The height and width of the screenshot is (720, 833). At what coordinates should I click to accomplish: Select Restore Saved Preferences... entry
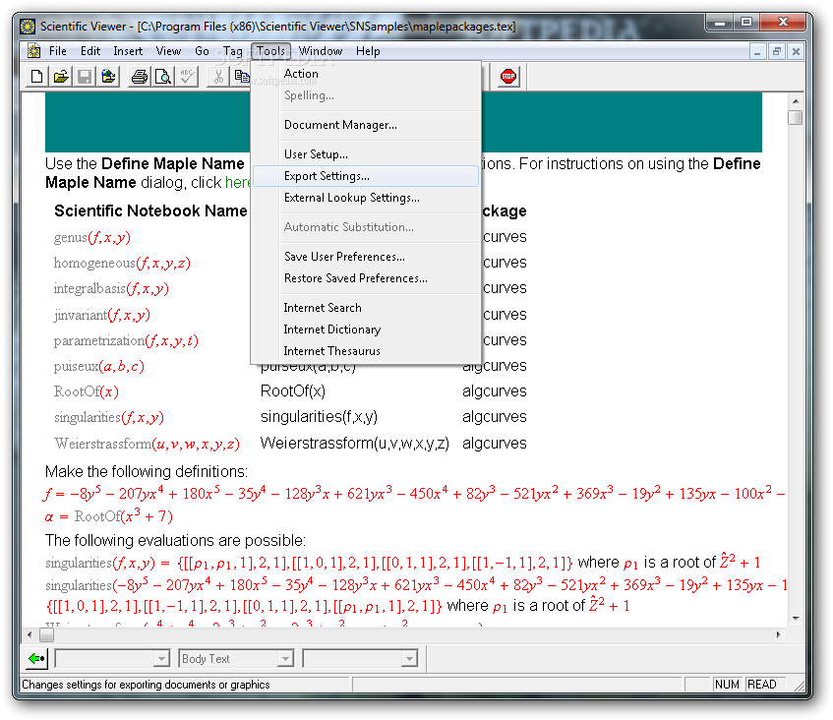click(366, 278)
